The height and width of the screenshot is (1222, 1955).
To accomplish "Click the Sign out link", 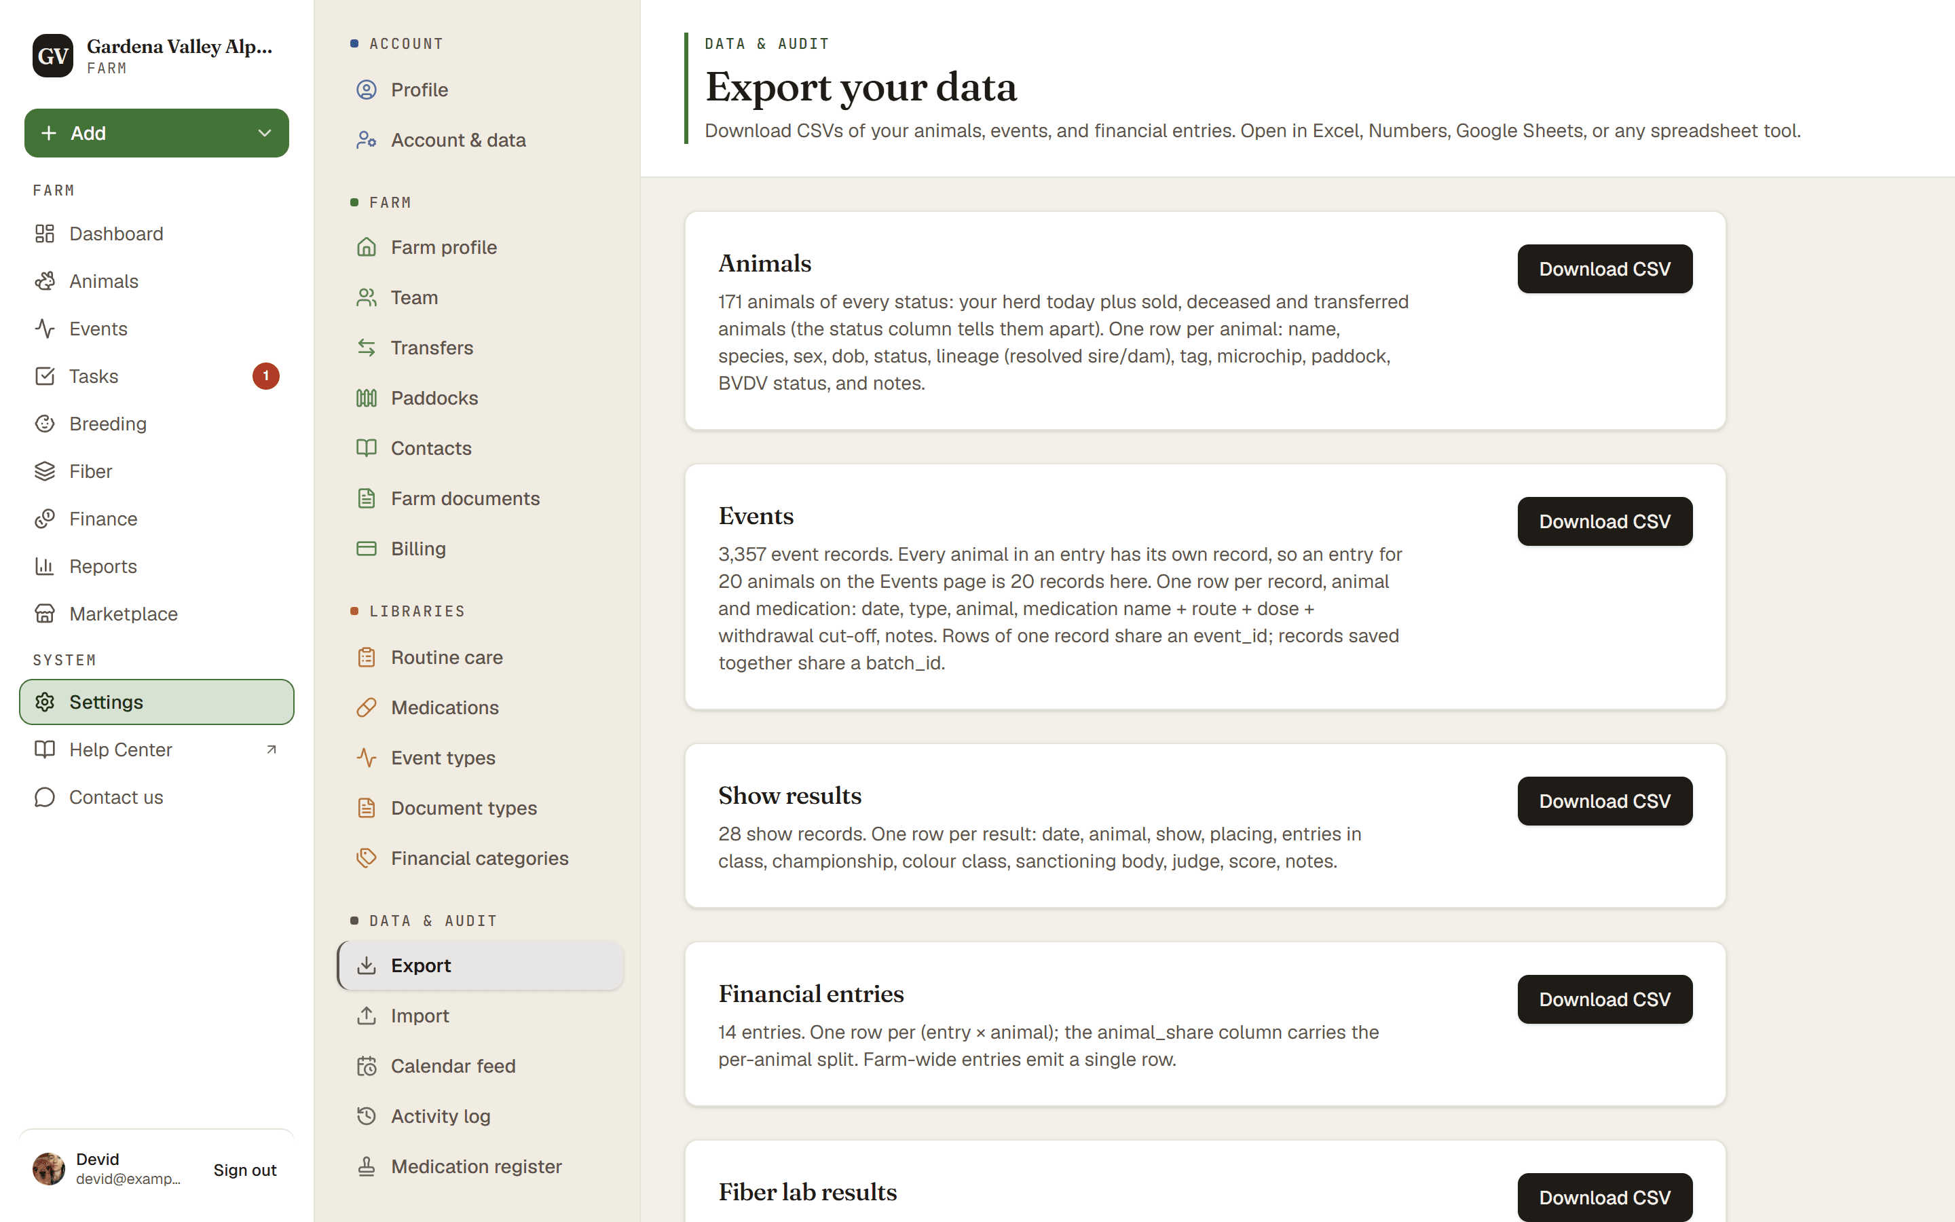I will (x=245, y=1170).
